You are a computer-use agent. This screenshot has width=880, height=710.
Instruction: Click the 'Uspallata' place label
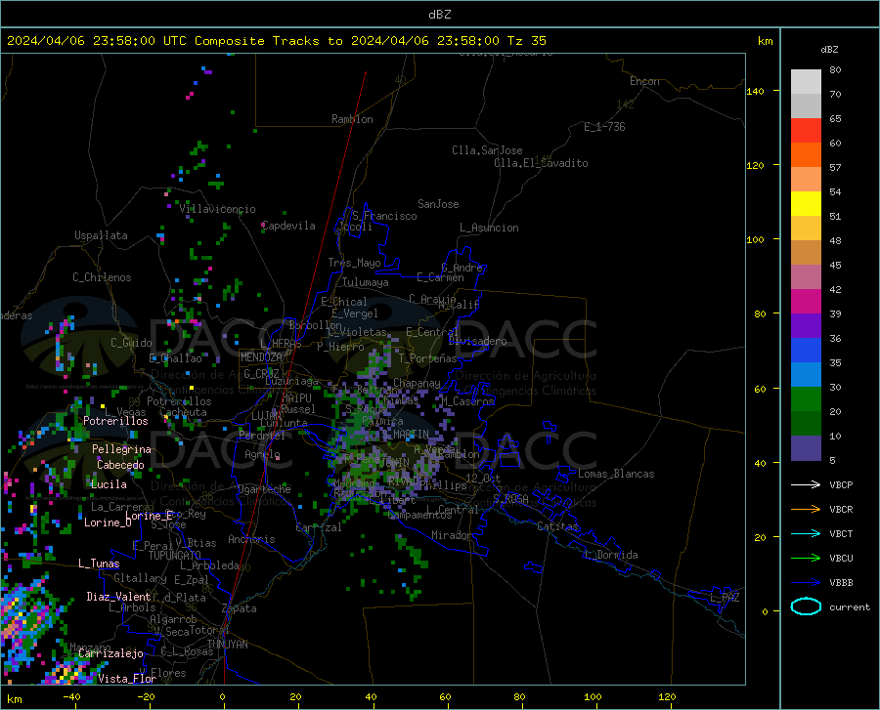pyautogui.click(x=101, y=235)
